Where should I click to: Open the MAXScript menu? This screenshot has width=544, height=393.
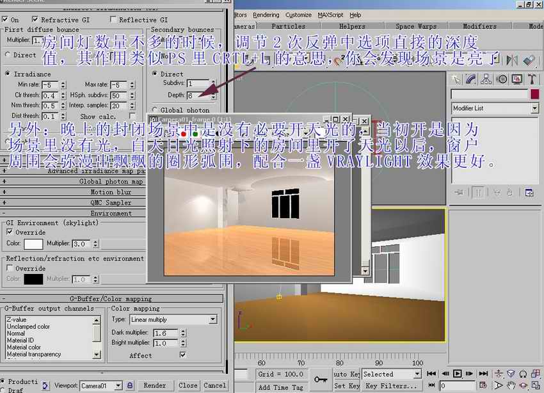point(331,15)
